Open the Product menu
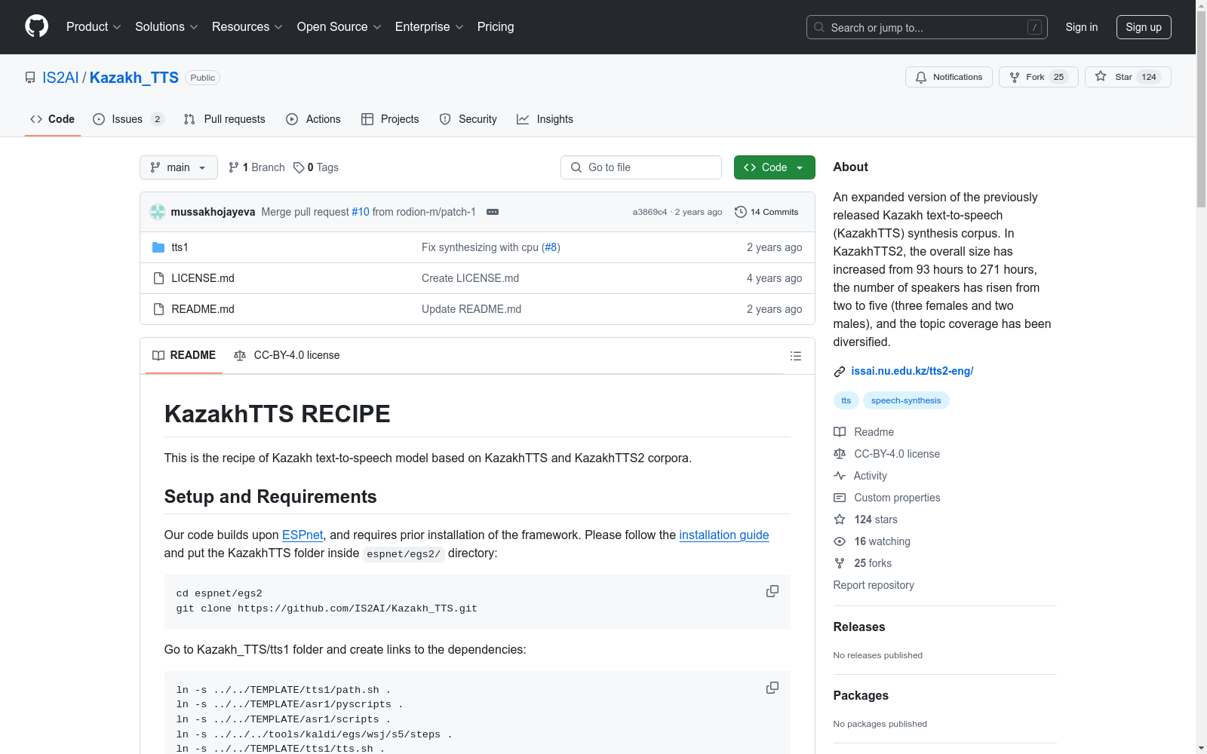 (x=94, y=27)
